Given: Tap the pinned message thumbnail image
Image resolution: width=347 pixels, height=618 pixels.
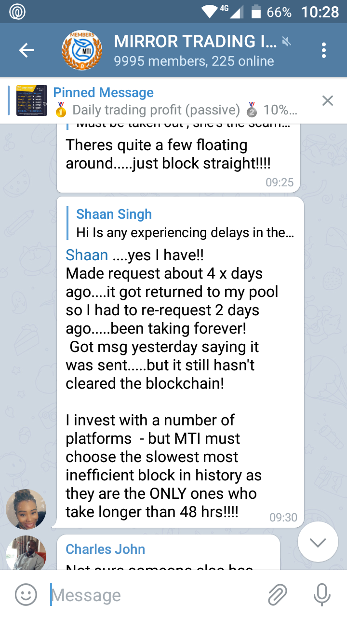Looking at the screenshot, I should tap(32, 100).
